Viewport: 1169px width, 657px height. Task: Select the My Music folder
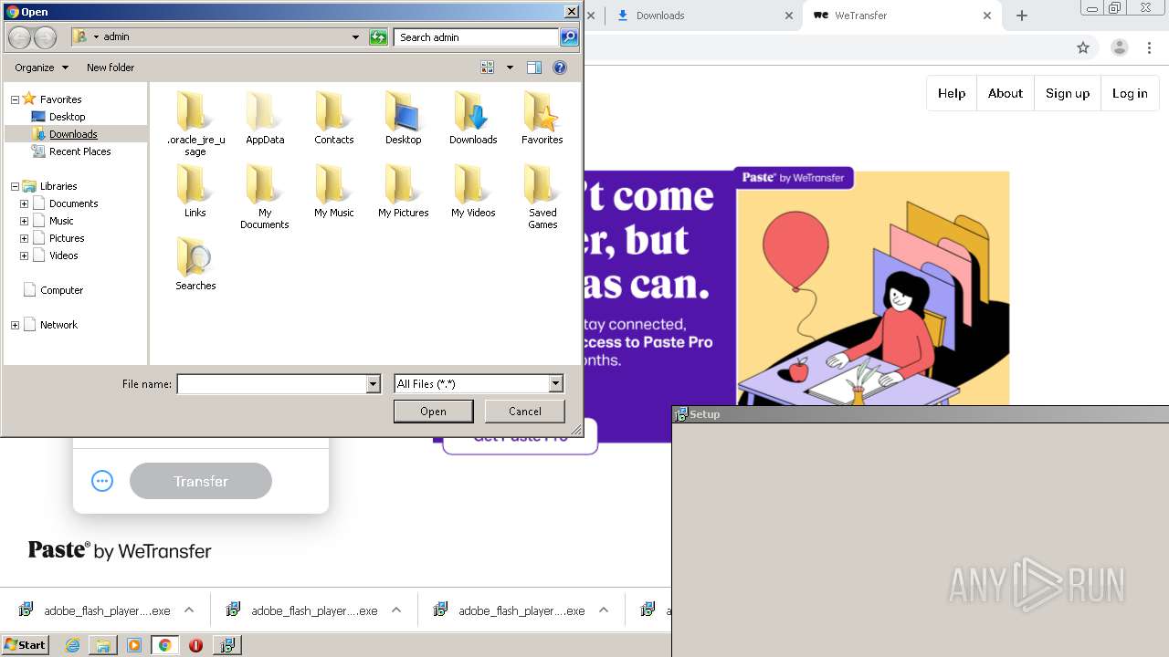click(x=334, y=191)
